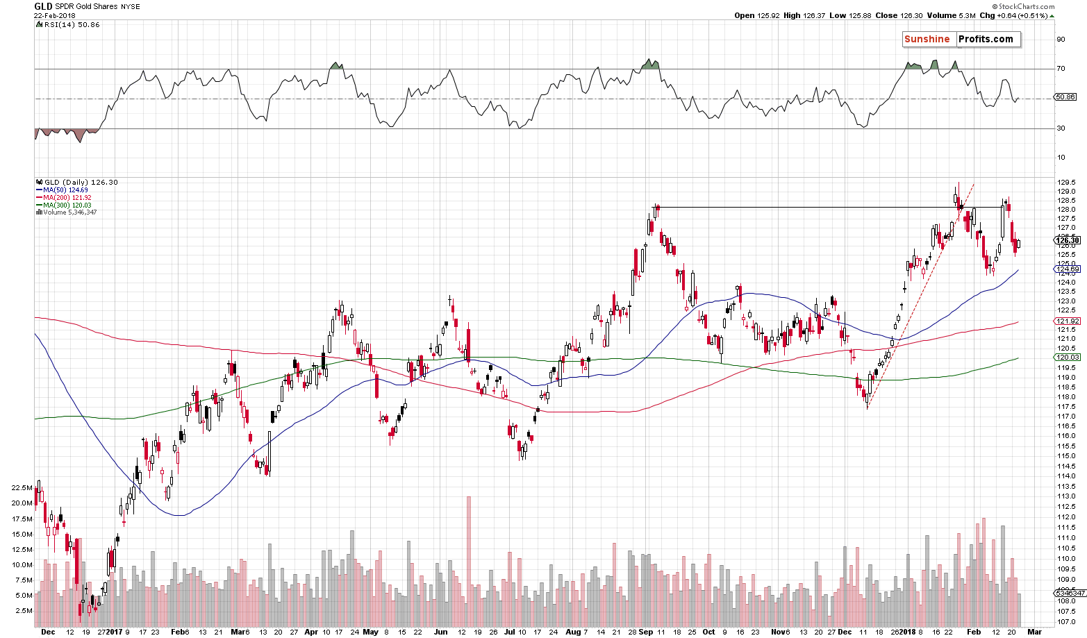Click the green MA(300) legend line swatch

(38, 205)
